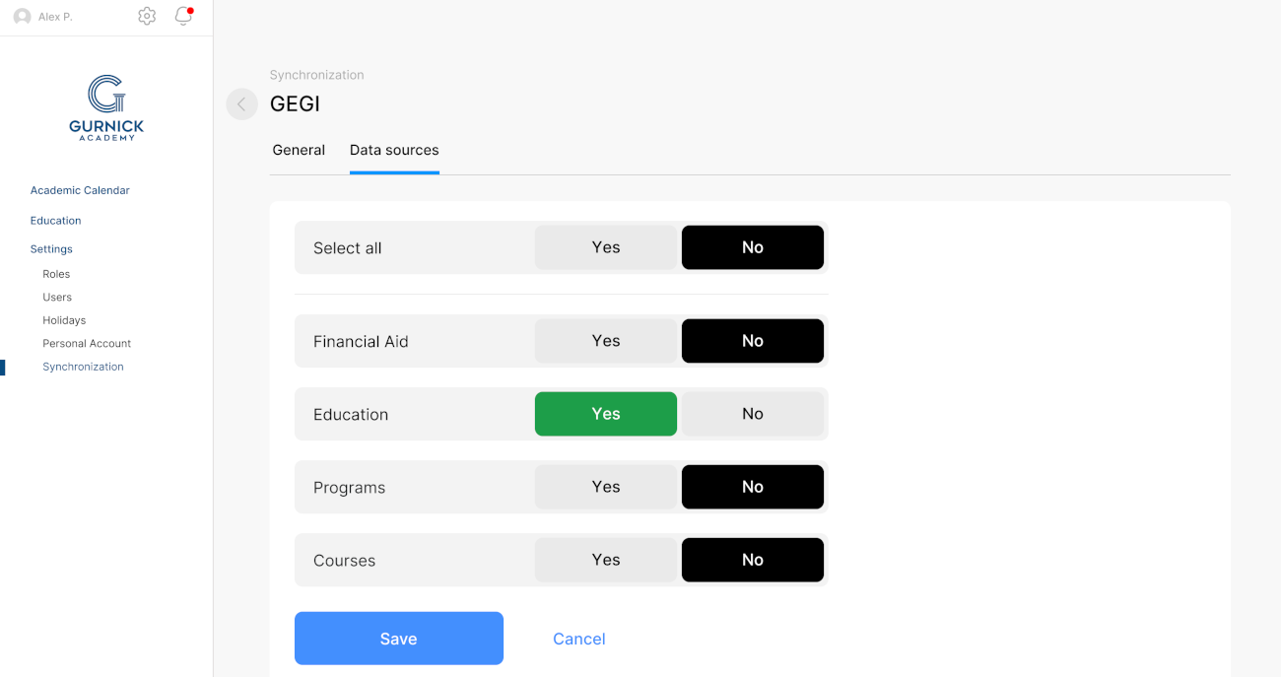The image size is (1281, 677).
Task: Click Alex P. user avatar
Action: click(x=22, y=17)
